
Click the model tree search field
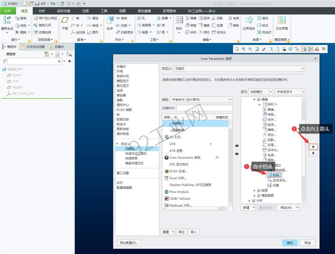click(x=35, y=61)
